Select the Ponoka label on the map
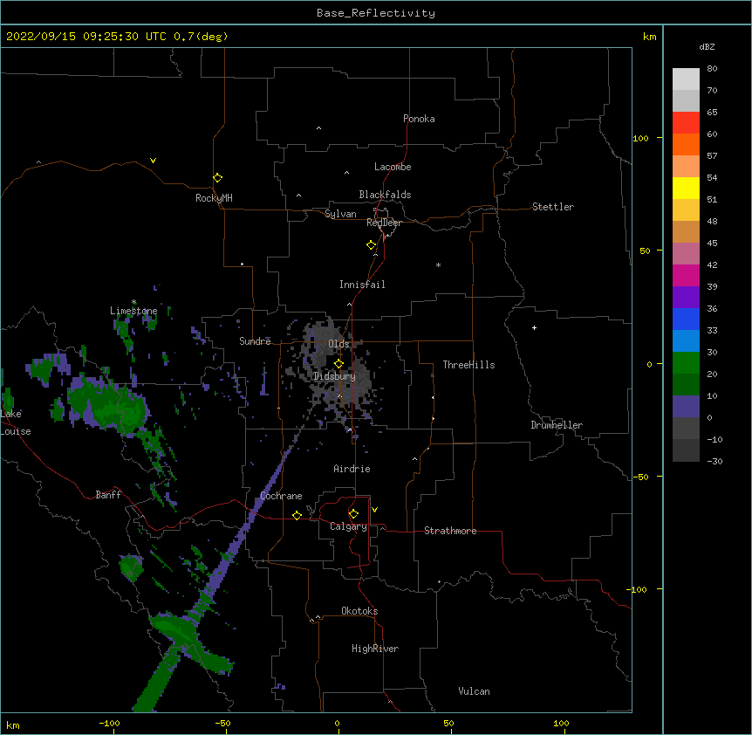 [x=419, y=119]
